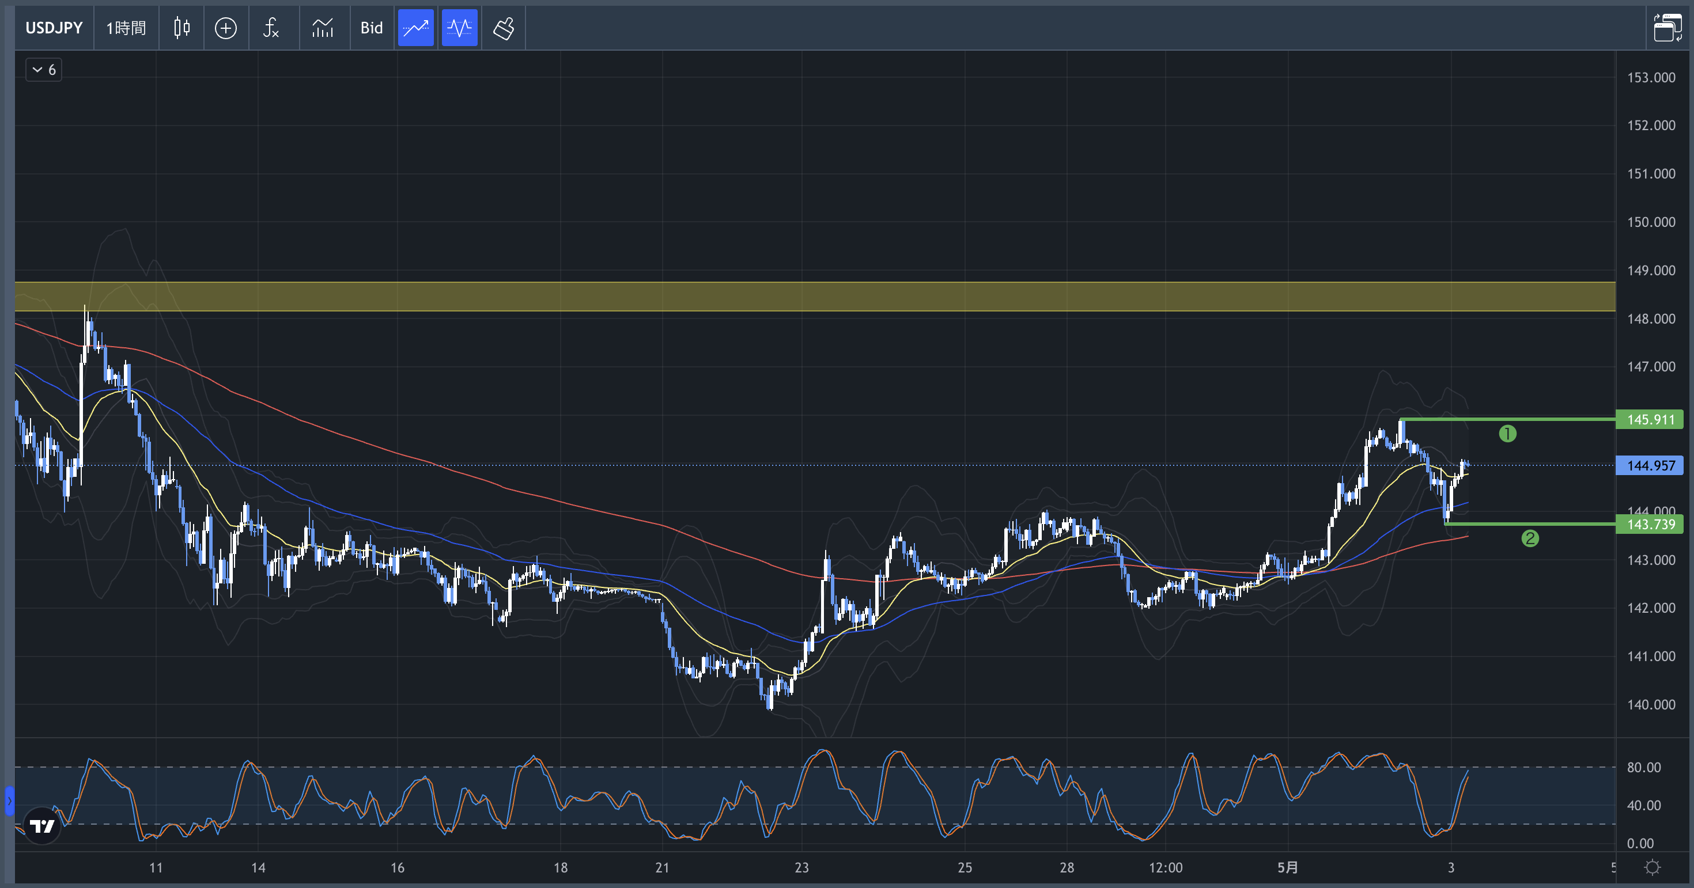1694x888 pixels.
Task: Open the candlestick chart type selector
Action: (181, 28)
